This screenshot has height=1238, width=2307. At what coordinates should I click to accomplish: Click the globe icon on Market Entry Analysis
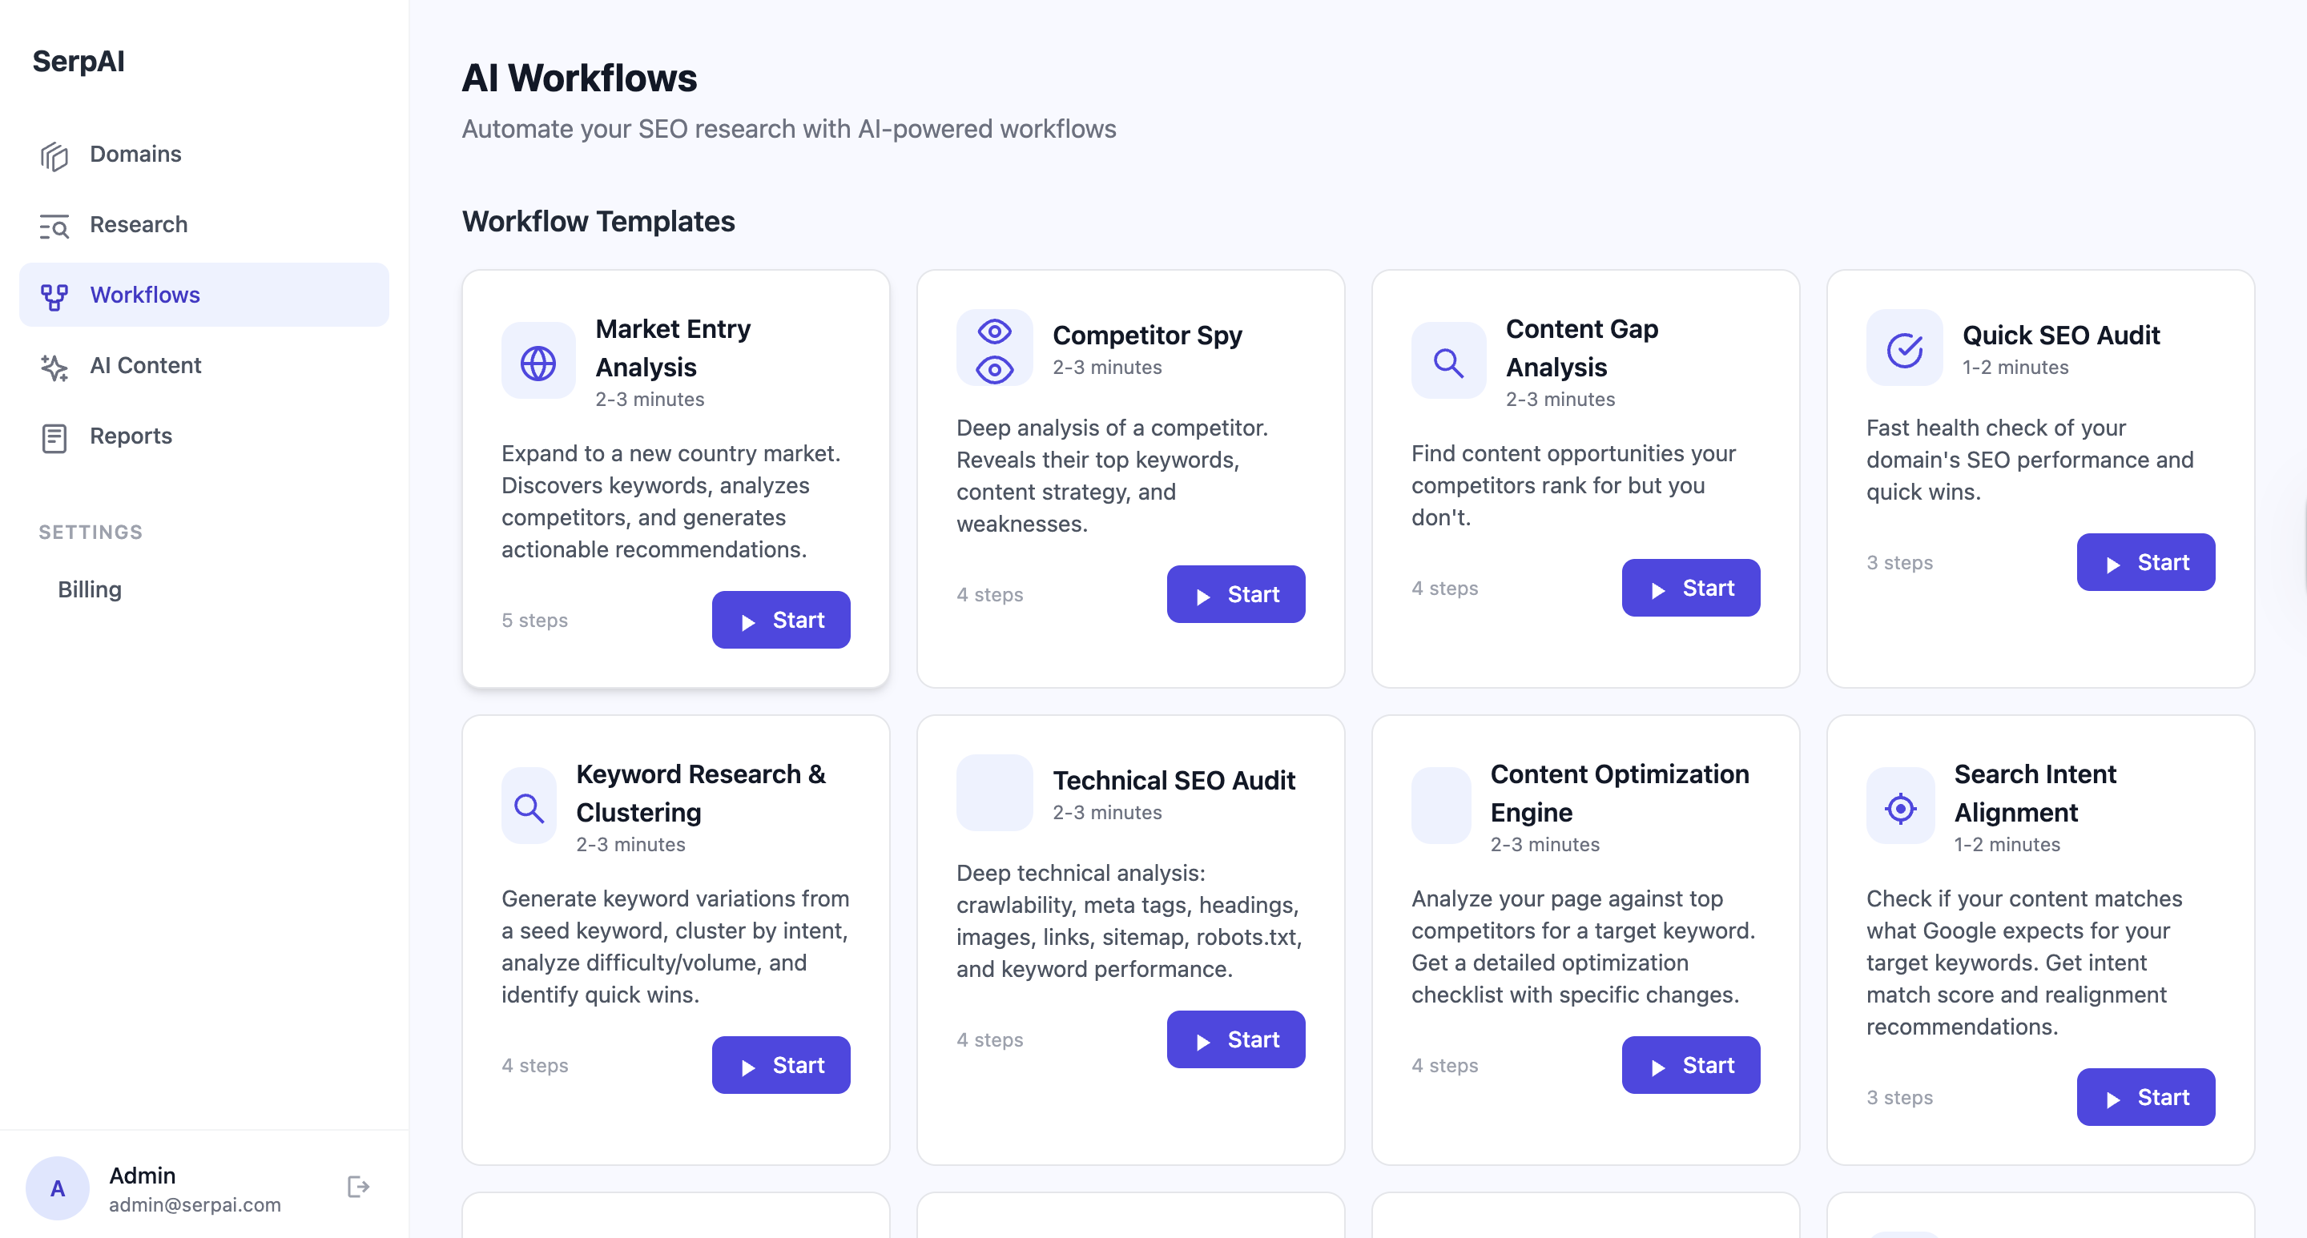click(x=537, y=360)
